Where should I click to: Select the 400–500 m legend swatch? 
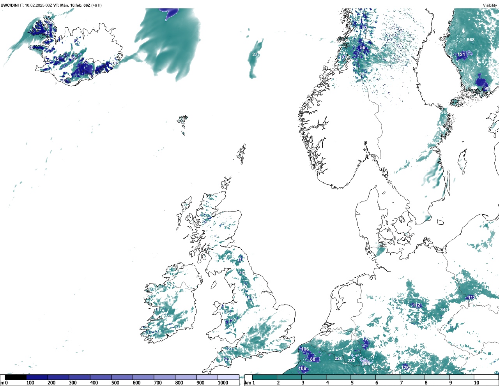tap(101, 377)
